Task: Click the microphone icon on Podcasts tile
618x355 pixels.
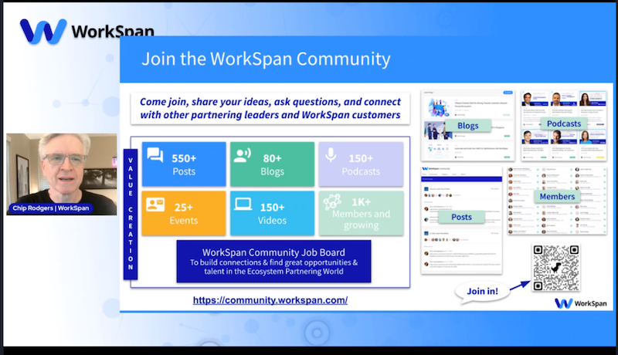Action: pos(331,155)
